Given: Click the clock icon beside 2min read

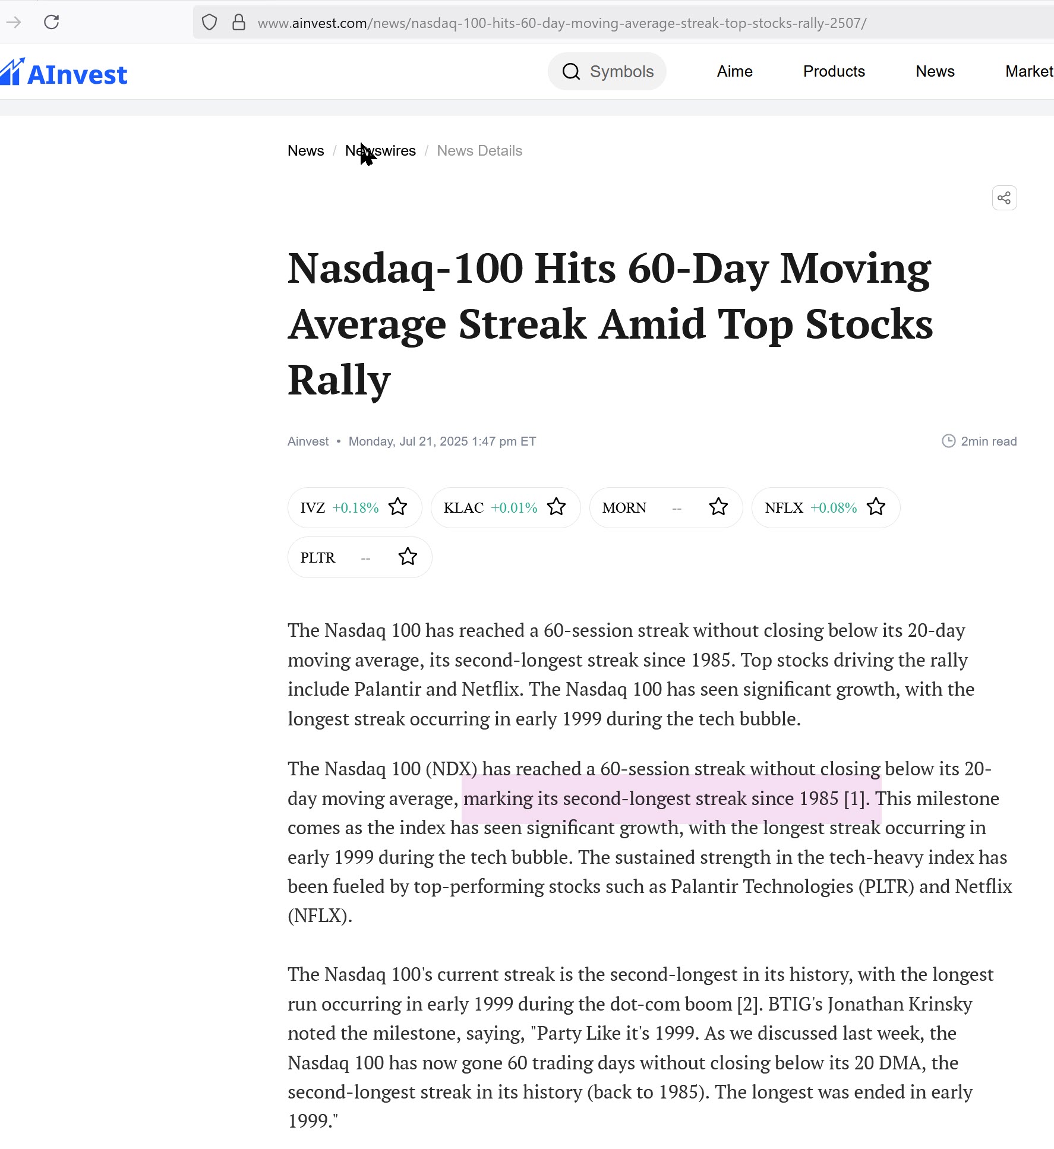Looking at the screenshot, I should click(948, 441).
